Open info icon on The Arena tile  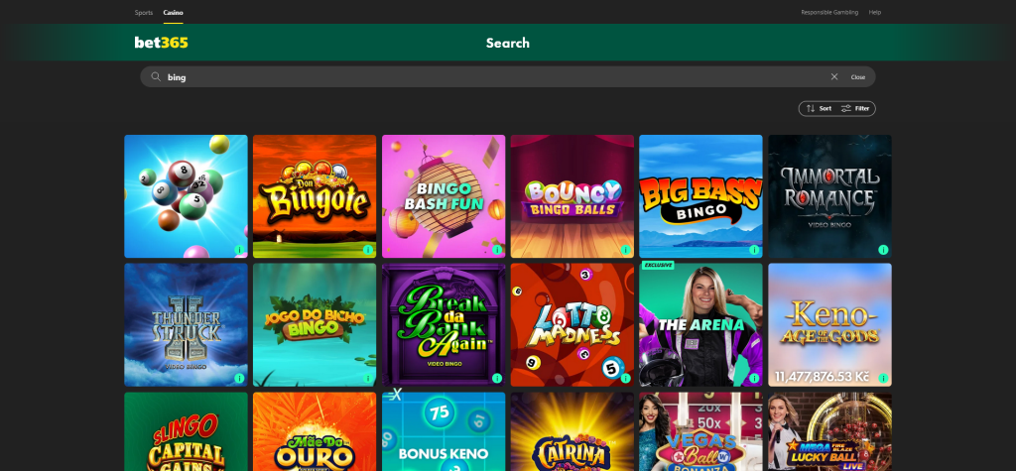point(754,378)
